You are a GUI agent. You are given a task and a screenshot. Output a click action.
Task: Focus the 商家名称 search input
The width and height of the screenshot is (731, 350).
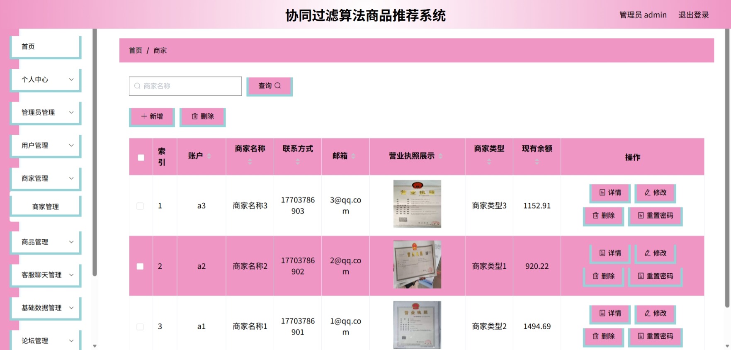point(185,86)
